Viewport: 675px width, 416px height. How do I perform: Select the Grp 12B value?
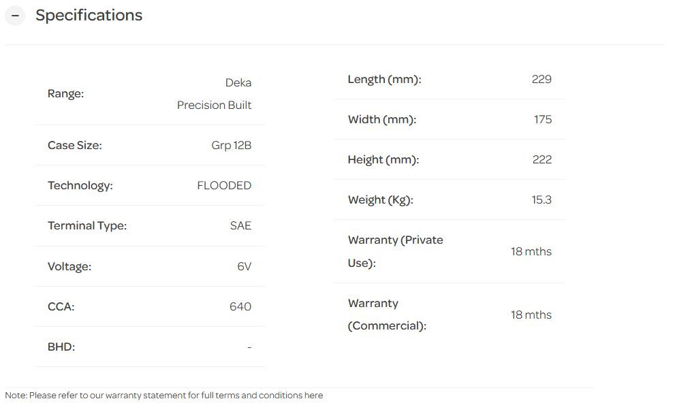pos(231,145)
